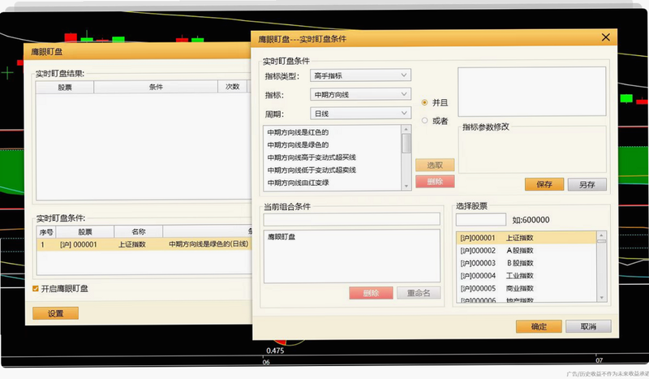
Task: Select stock [沪]000005 商业指数
Action: [526, 288]
